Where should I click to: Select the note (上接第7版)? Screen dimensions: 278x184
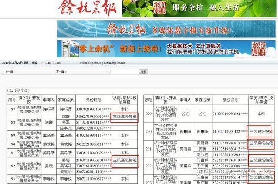(18, 90)
